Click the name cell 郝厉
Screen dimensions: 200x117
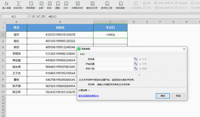tap(17, 47)
